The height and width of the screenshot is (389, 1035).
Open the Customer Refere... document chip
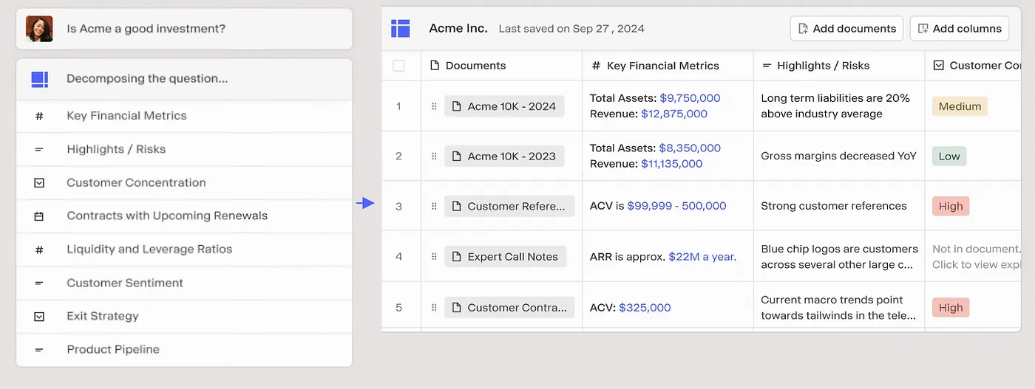(x=509, y=207)
